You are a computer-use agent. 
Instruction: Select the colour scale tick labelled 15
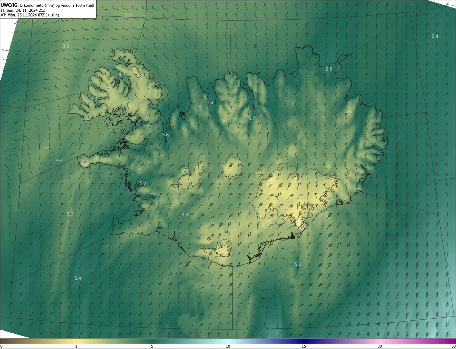coord(304,346)
